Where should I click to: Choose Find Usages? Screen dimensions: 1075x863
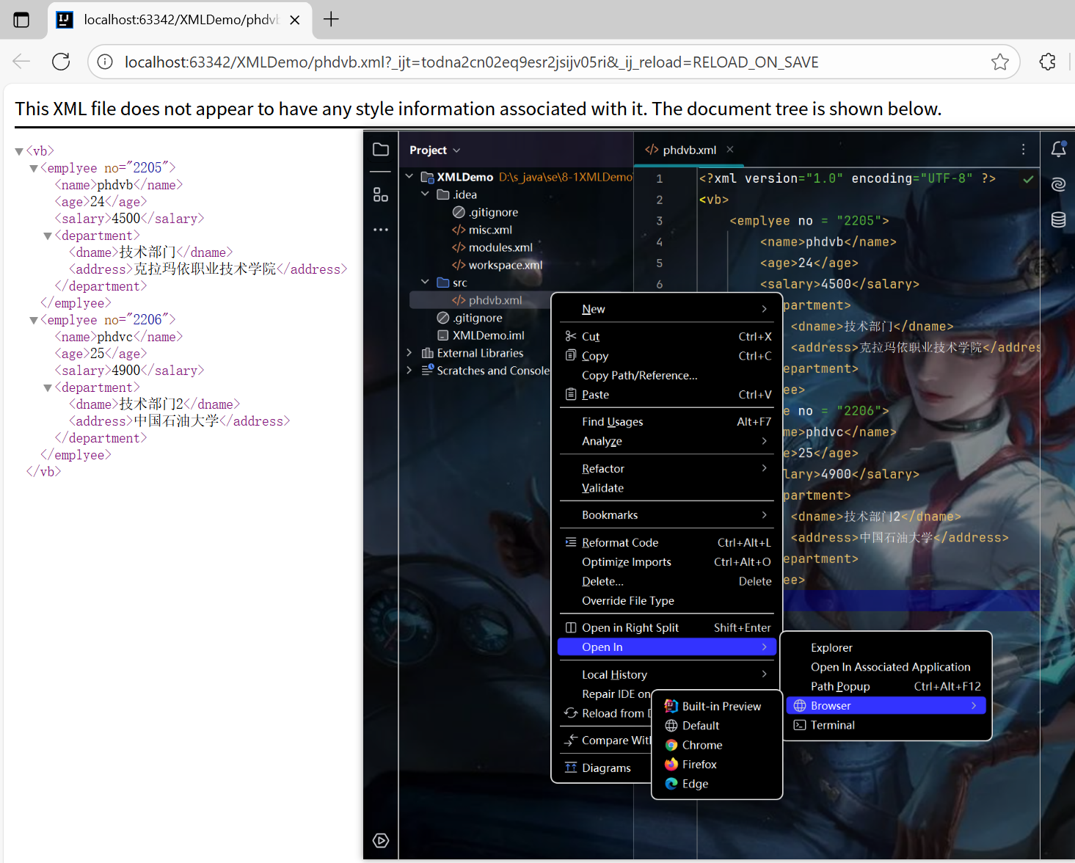click(666, 422)
